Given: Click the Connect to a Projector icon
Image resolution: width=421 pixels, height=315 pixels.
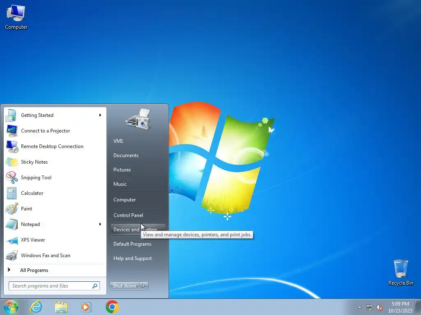Looking at the screenshot, I should 12,131.
